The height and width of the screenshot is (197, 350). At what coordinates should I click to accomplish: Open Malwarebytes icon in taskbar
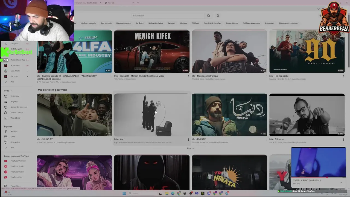(197, 193)
